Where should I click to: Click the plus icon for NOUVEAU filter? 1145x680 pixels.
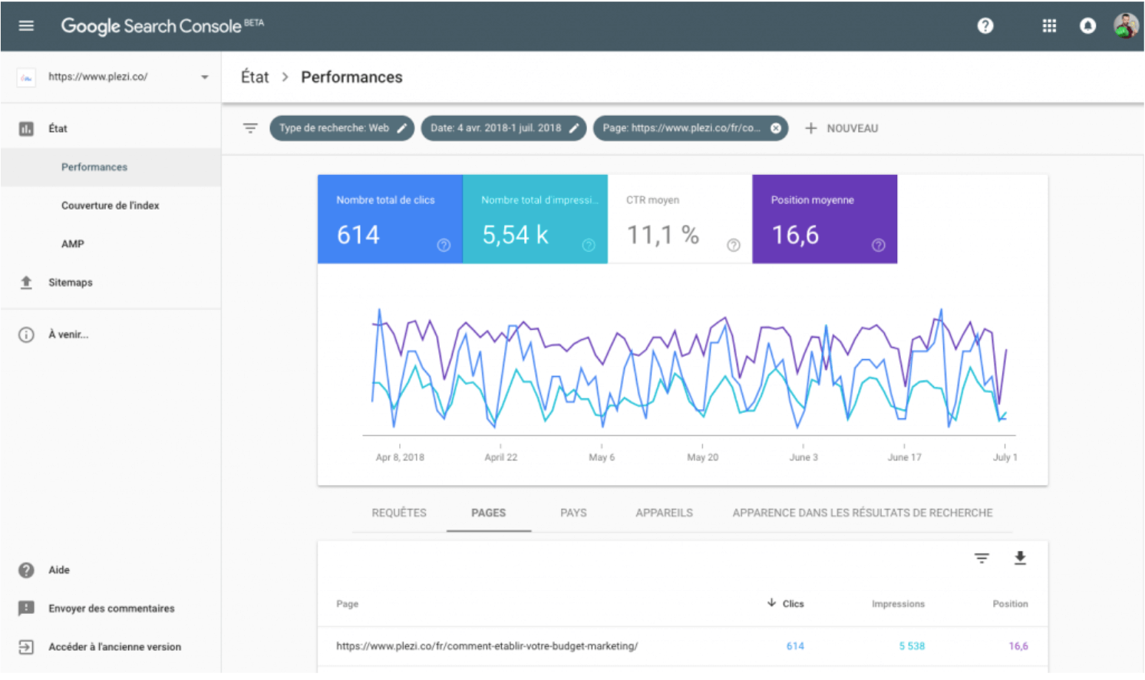tap(810, 128)
